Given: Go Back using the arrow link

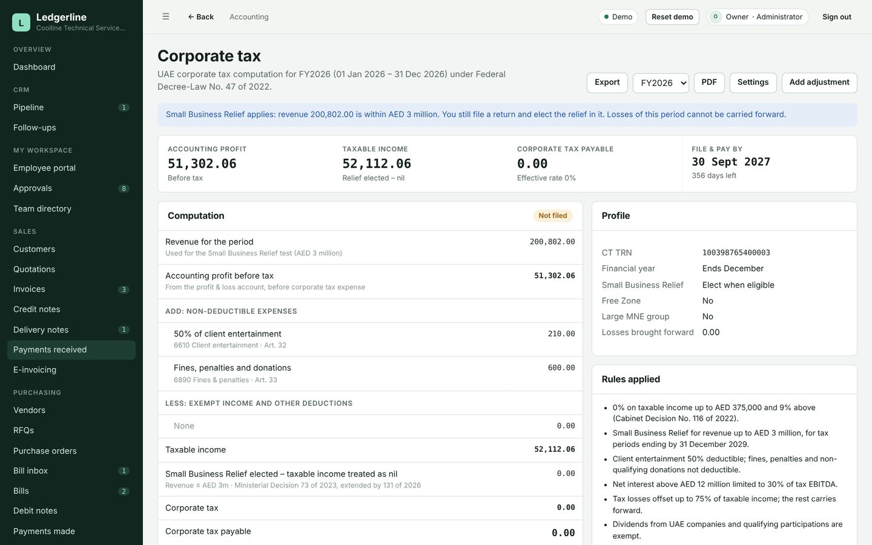Looking at the screenshot, I should click(x=200, y=17).
